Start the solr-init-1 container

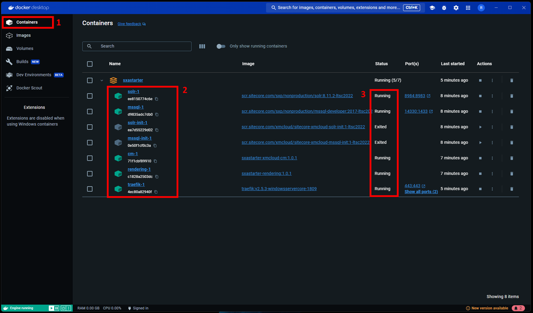(x=480, y=127)
